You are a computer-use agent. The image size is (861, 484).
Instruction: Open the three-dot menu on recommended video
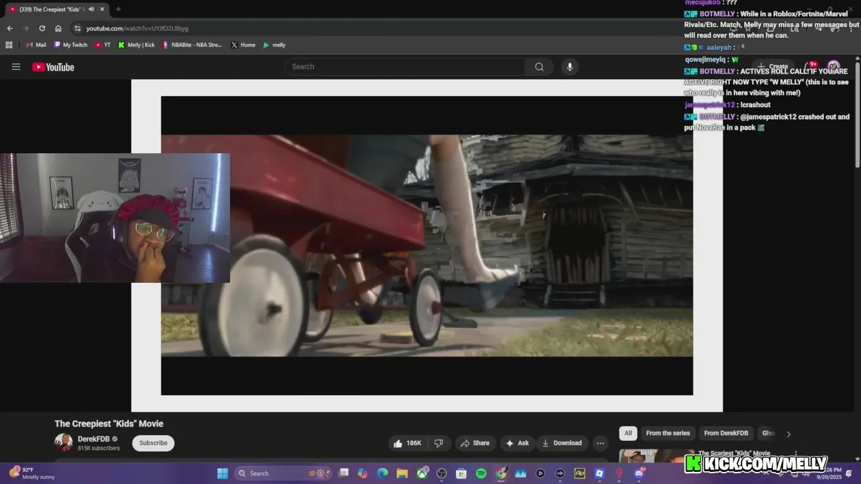(796, 454)
